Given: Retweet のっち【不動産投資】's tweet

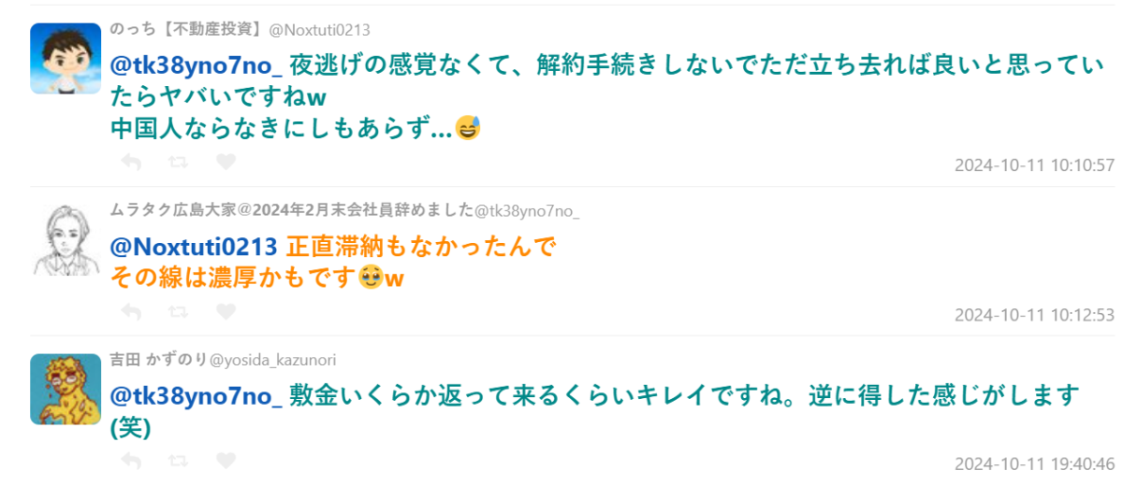Looking at the screenshot, I should coord(178,163).
